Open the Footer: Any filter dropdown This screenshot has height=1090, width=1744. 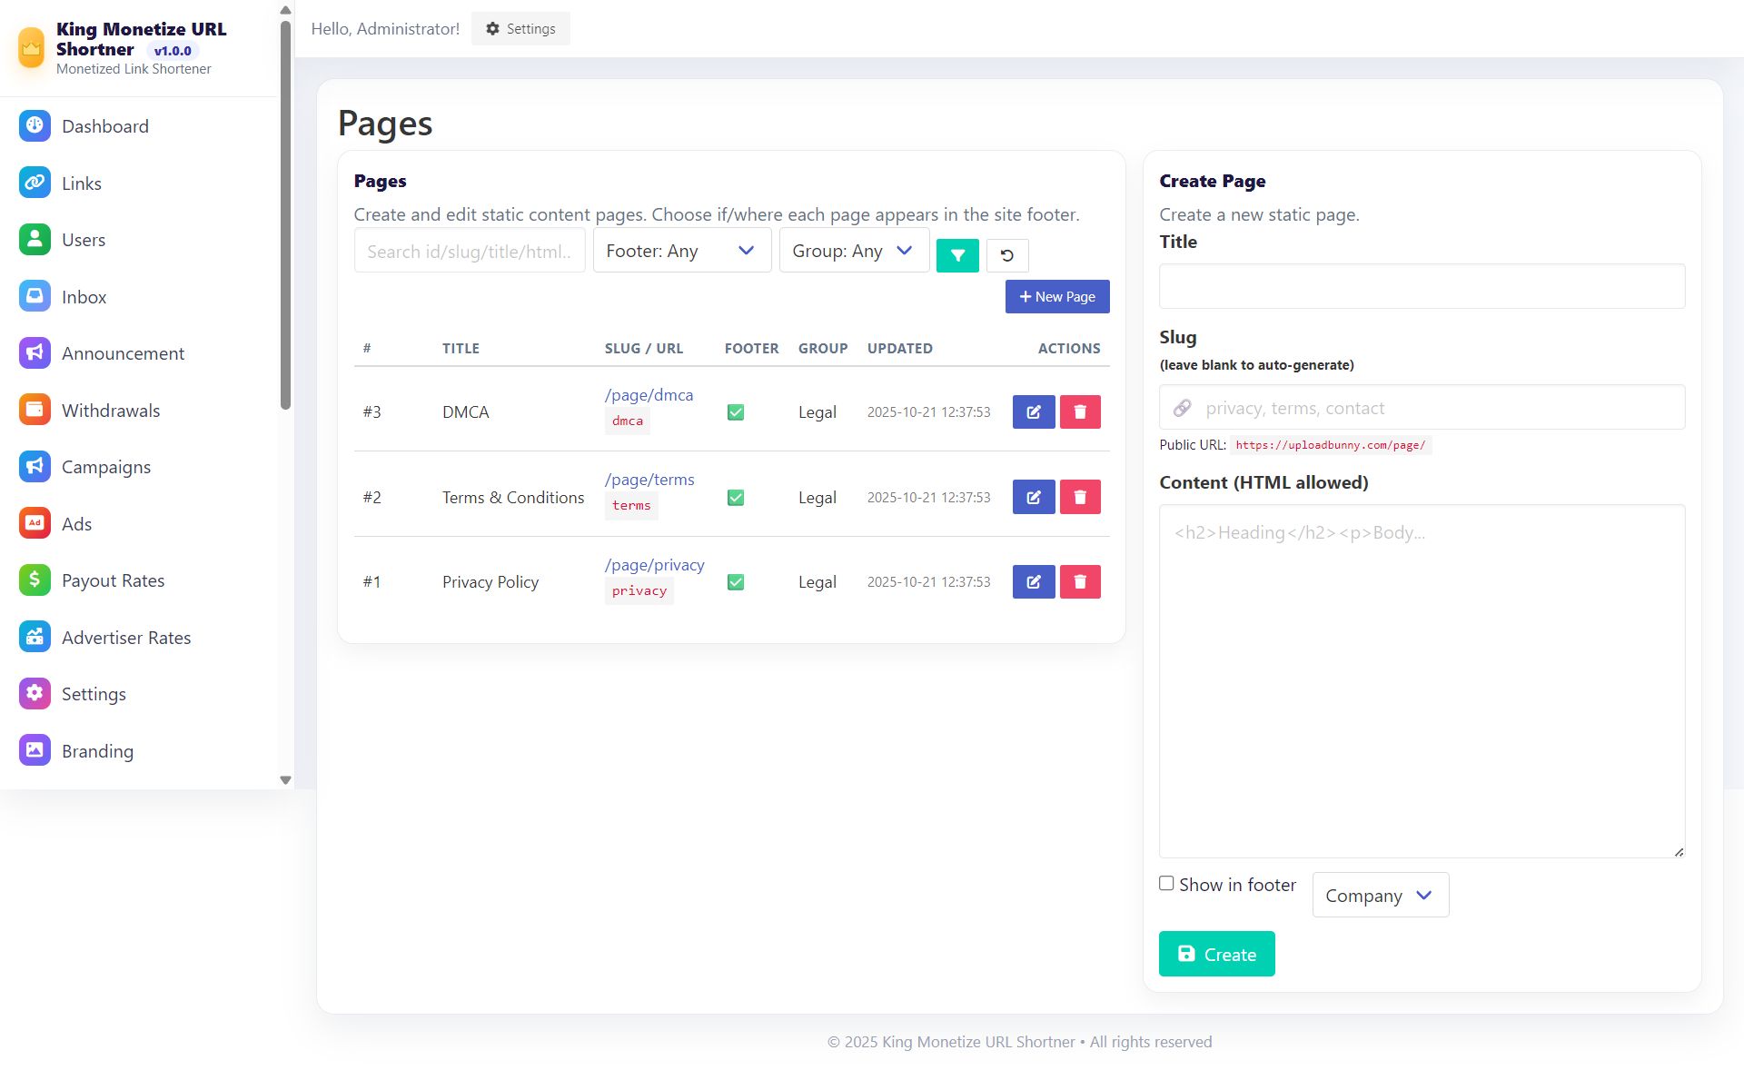click(681, 251)
